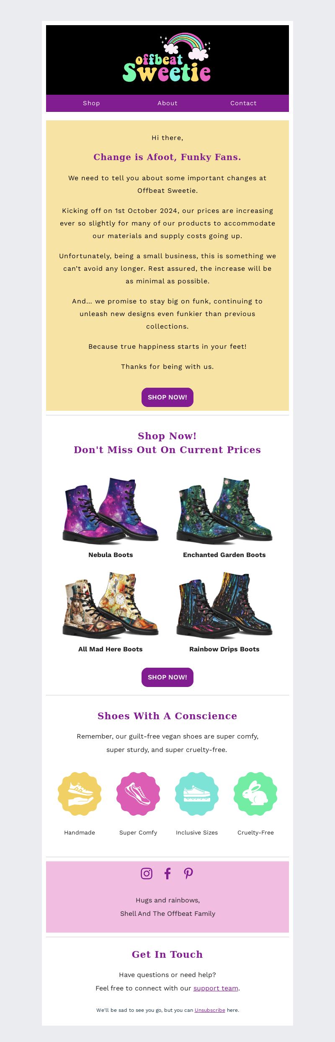Click the Nebula Boots product label

click(111, 555)
